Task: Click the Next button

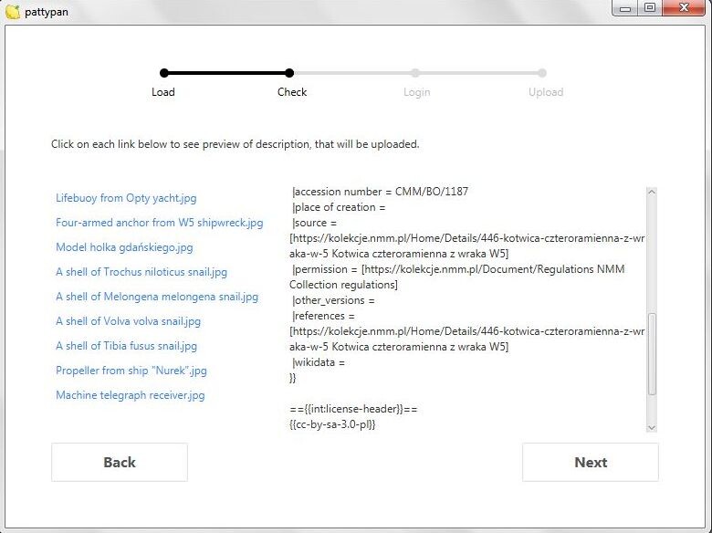Action: [x=591, y=462]
